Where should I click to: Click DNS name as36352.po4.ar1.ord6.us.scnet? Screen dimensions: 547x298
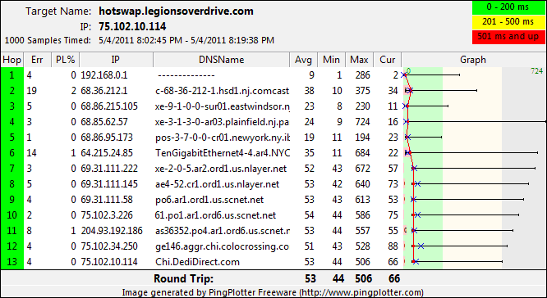pos(223,231)
